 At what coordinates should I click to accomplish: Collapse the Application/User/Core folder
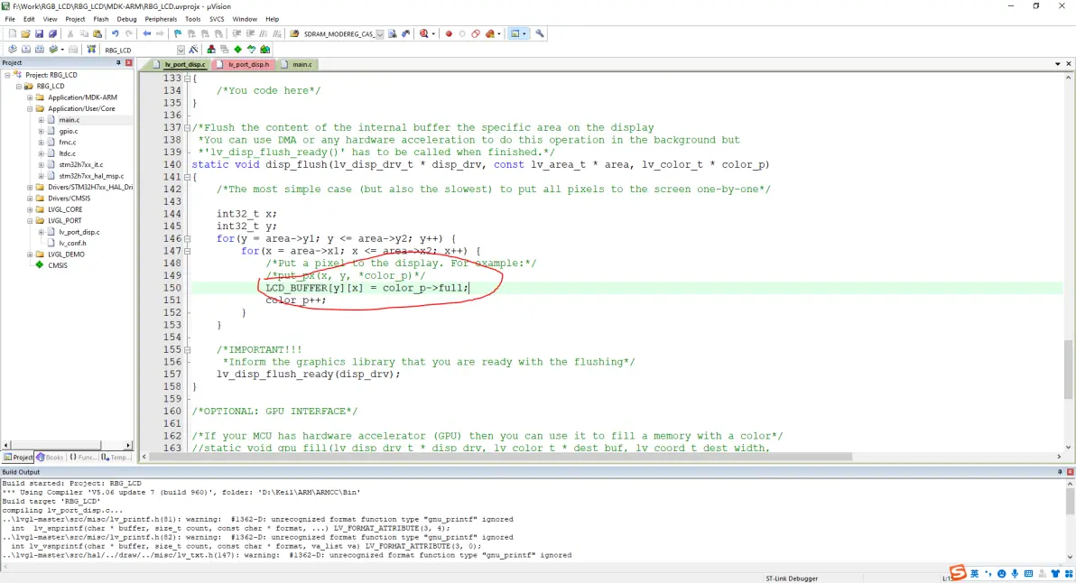(x=30, y=108)
